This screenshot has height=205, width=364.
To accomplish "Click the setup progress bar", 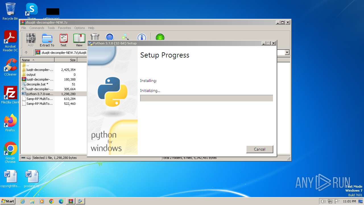I will (x=206, y=98).
